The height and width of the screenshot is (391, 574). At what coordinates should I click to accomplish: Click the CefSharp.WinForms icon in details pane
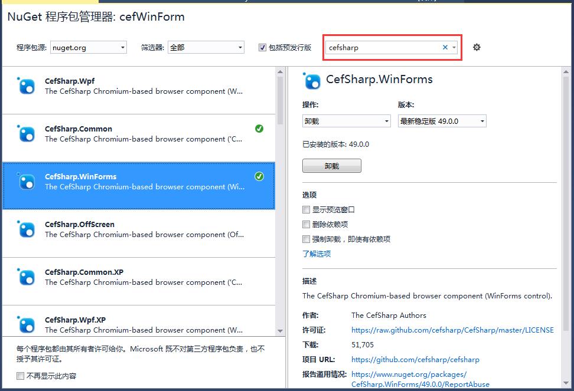tap(312, 81)
